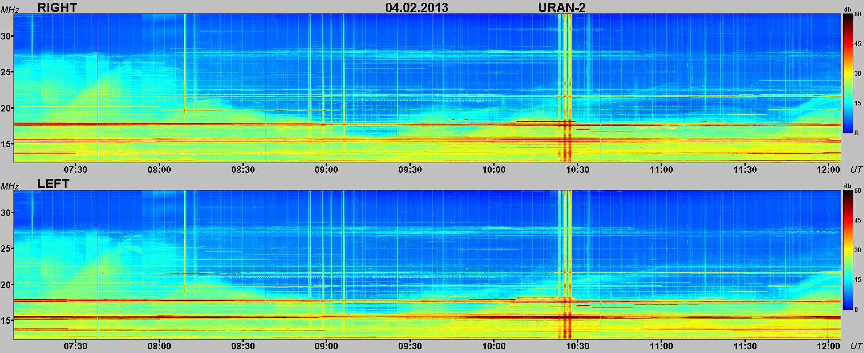Click the RIGHT polarization title

tap(57, 7)
